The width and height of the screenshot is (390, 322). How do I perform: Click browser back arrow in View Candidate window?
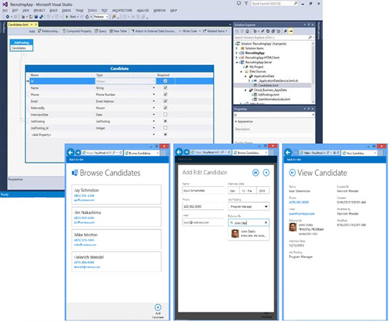tap(288, 152)
